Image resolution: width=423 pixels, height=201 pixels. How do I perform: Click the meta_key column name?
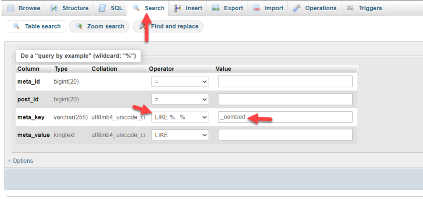(31, 117)
